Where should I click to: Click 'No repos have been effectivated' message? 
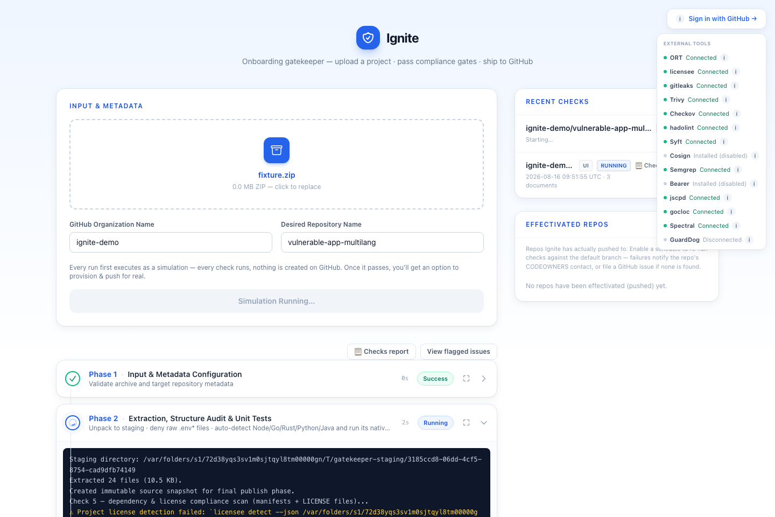pos(596,286)
